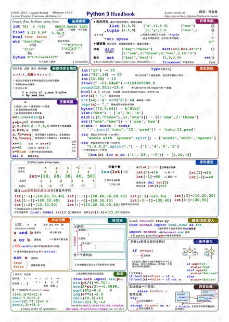Click the bytes([72,9,64]) example
Image resolution: width=229 pixels, height=322 pixels.
point(111,109)
